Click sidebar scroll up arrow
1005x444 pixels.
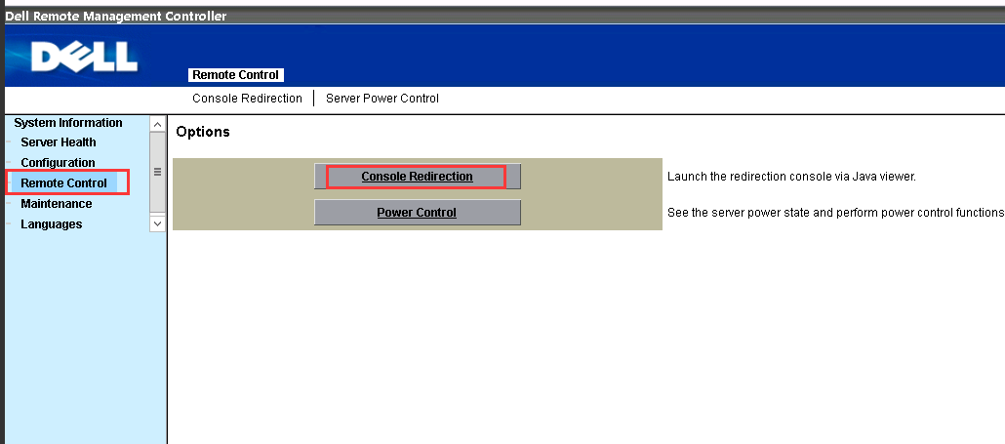157,123
